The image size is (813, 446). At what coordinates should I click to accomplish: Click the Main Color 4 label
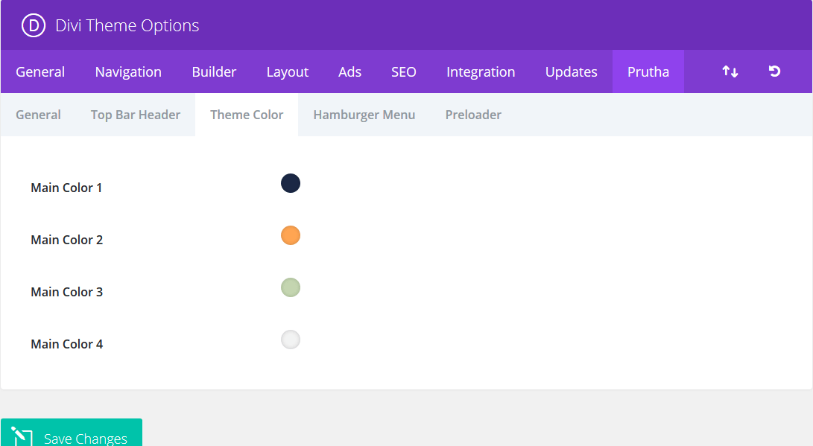click(67, 344)
